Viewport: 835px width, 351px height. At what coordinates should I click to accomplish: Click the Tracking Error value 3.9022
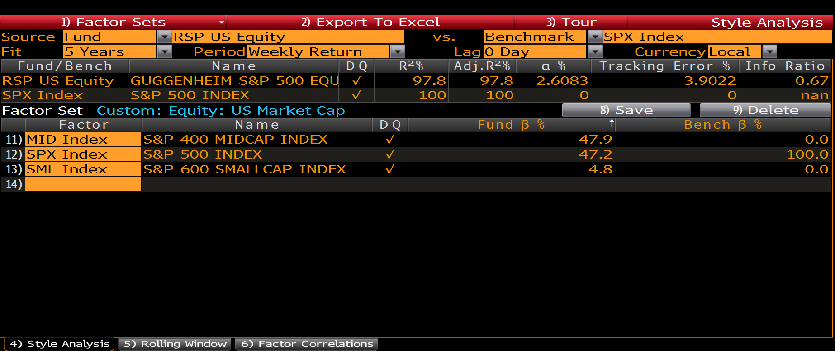pyautogui.click(x=710, y=81)
